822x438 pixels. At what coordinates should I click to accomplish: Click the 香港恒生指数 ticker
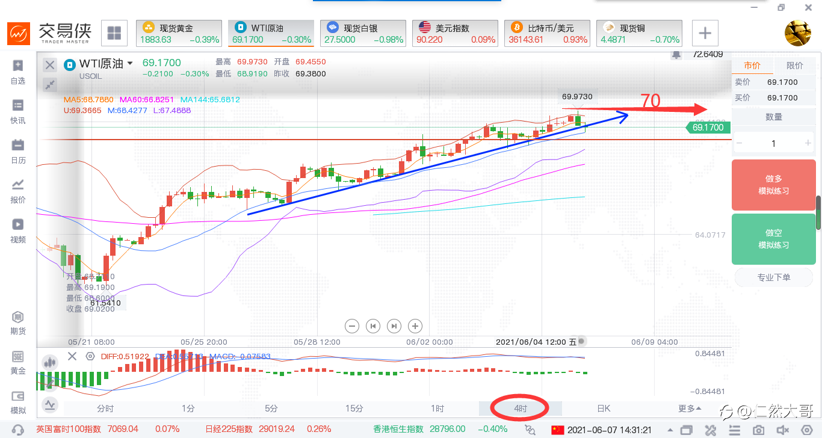[440, 430]
